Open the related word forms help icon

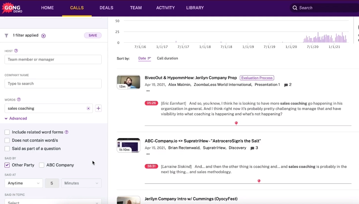click(x=66, y=132)
